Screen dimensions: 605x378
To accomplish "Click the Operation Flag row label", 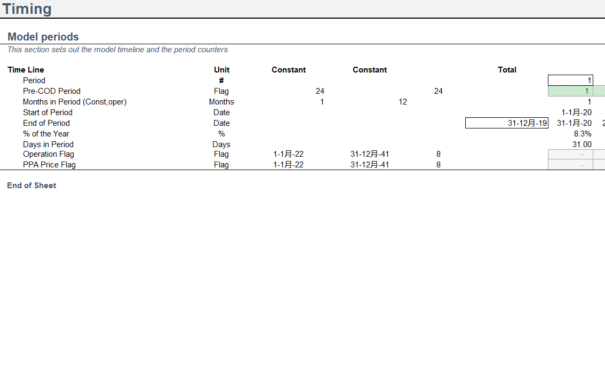I will (x=49, y=154).
